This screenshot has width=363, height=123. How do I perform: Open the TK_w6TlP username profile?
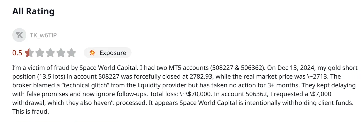point(43,35)
